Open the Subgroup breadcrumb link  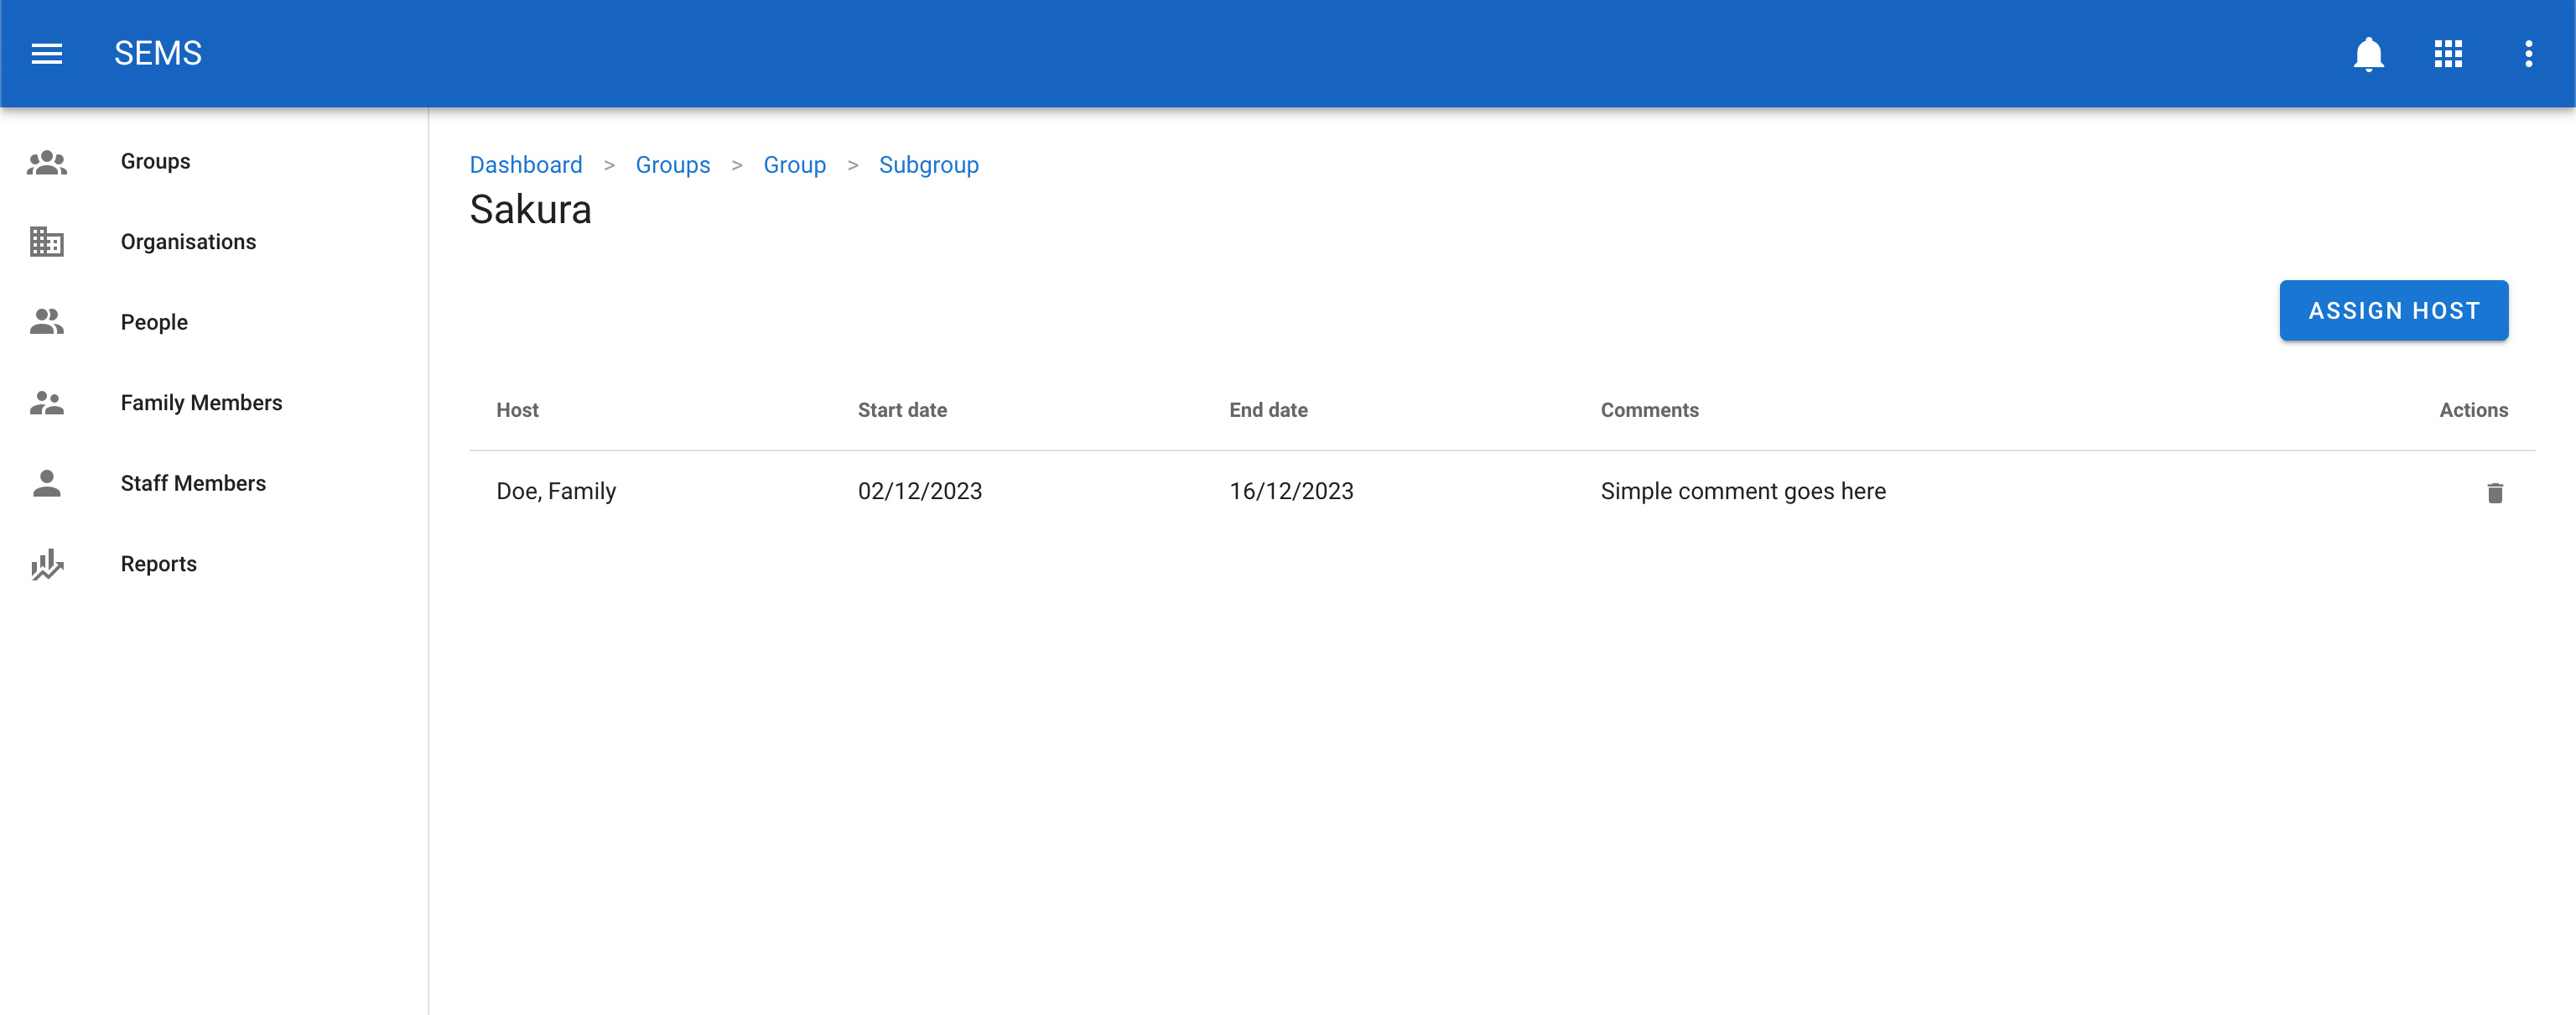pos(928,165)
